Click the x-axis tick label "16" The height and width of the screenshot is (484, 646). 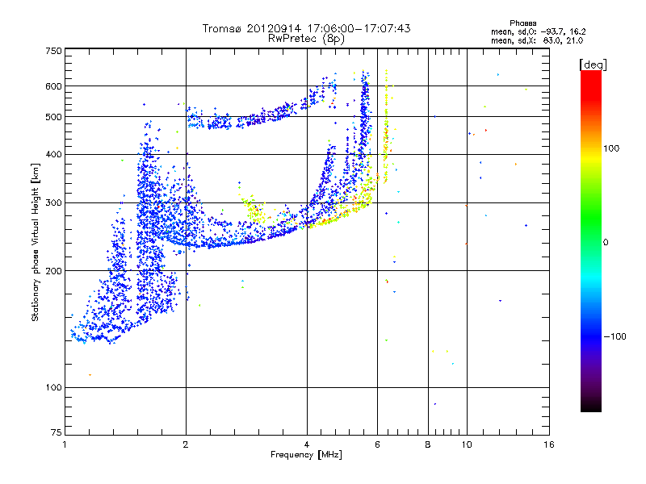point(549,444)
